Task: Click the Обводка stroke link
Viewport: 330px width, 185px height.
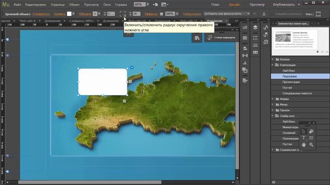Action: tap(85, 14)
